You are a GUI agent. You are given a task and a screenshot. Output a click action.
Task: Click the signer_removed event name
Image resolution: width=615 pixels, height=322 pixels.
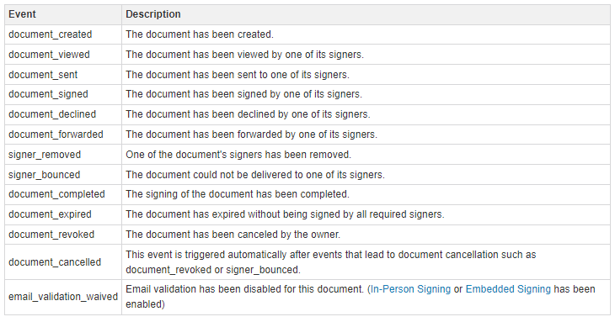(45, 155)
